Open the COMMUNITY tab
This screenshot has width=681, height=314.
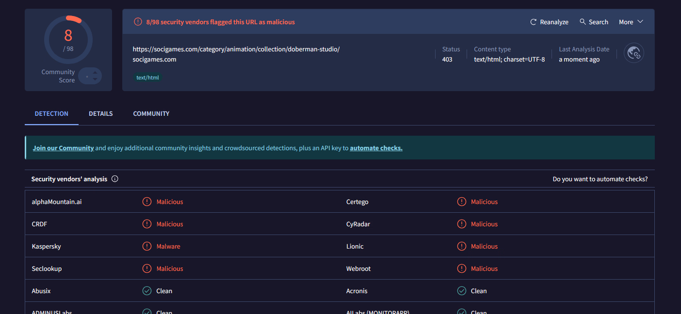pyautogui.click(x=151, y=114)
